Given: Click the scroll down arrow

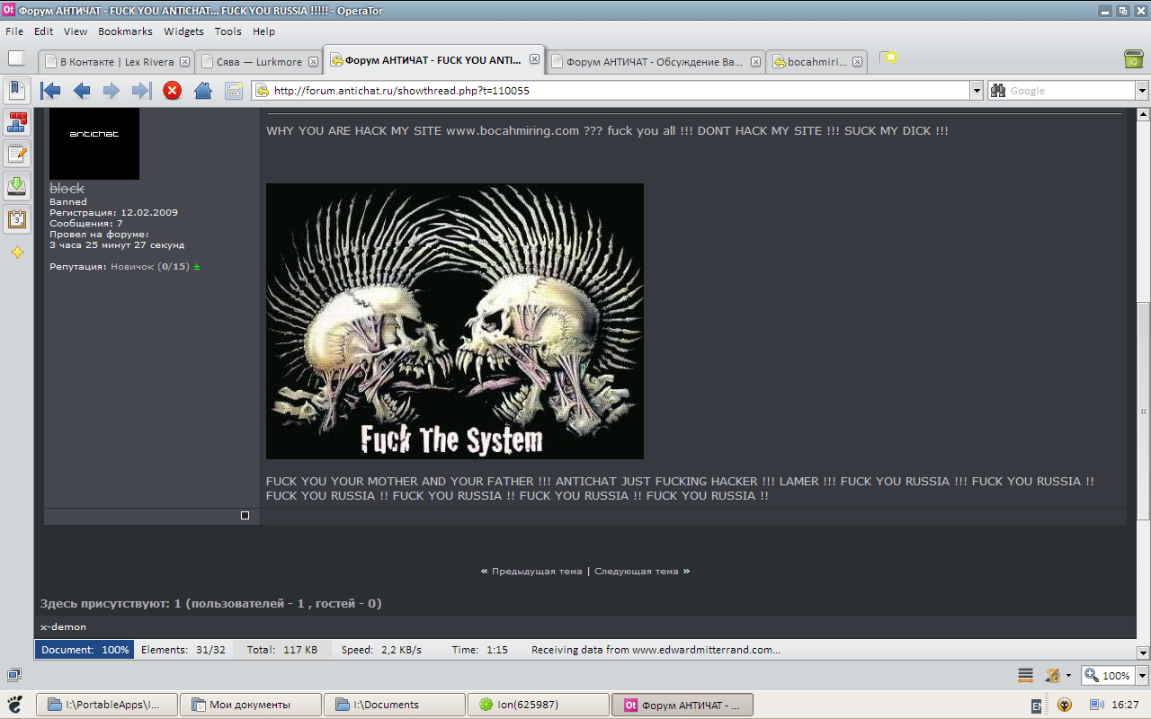Looking at the screenshot, I should (x=1143, y=653).
